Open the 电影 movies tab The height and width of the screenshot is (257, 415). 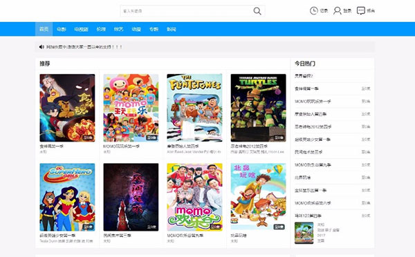tap(62, 29)
